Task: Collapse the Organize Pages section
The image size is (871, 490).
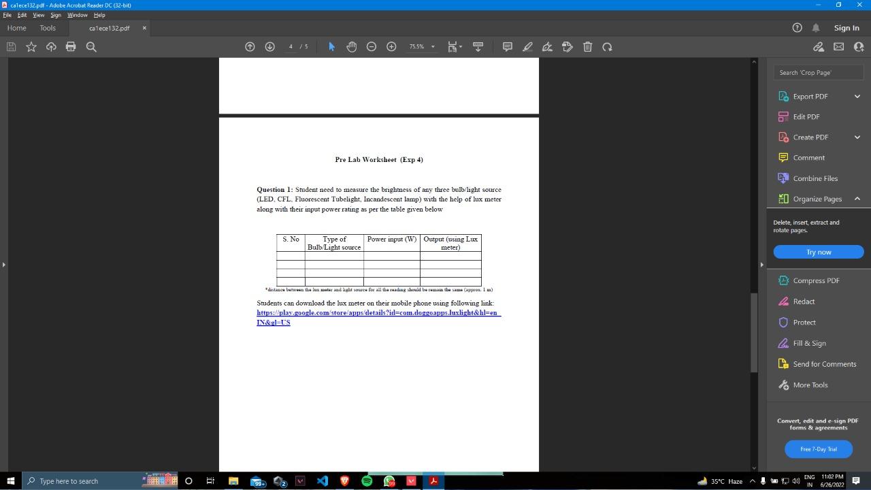Action: 857,199
